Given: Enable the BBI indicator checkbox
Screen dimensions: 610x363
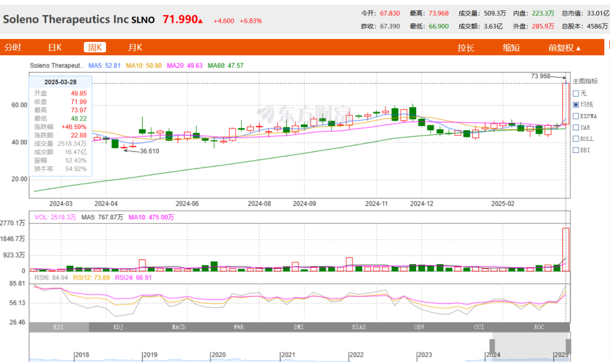Looking at the screenshot, I should pyautogui.click(x=576, y=150).
